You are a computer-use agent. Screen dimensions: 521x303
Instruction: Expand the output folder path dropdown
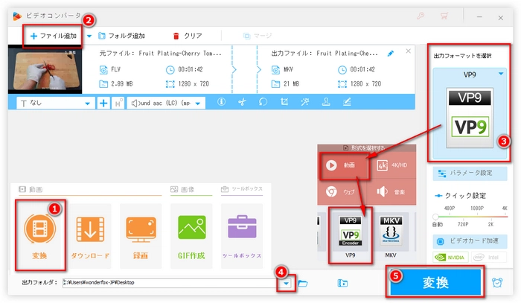tap(284, 283)
